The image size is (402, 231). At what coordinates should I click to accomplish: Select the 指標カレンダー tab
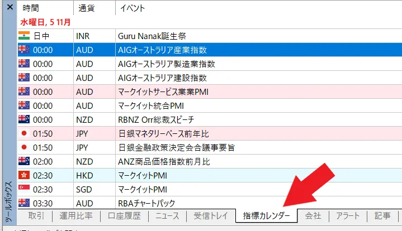coord(266,216)
